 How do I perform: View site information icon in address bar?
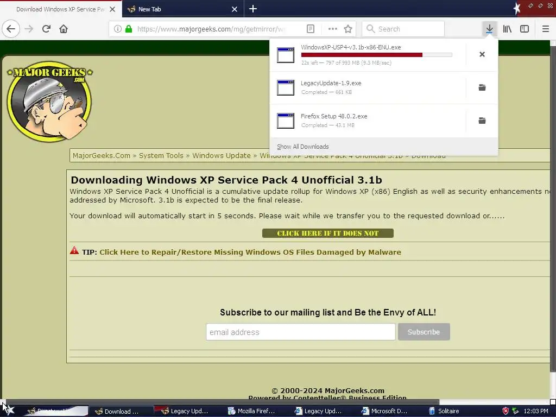[118, 29]
